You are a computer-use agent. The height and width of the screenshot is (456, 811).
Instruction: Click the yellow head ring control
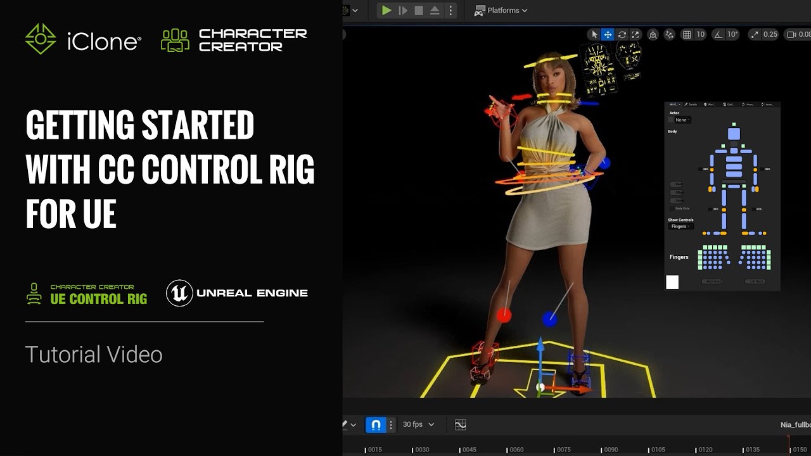point(551,62)
